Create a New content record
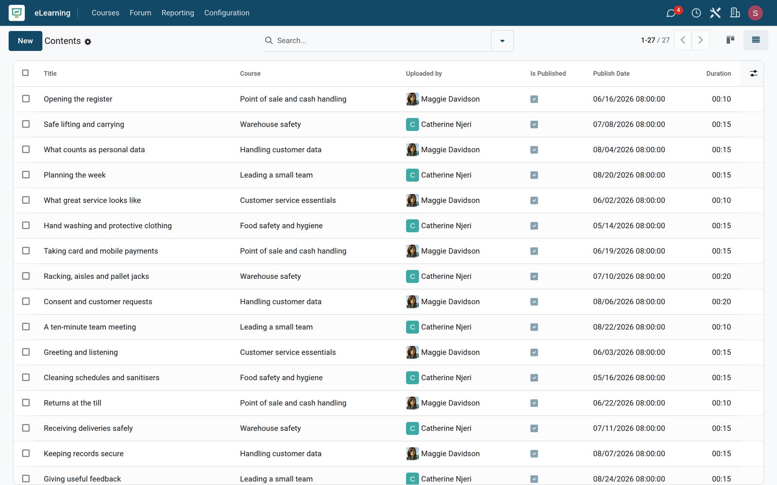Screen dimensions: 777x485 (x=25, y=41)
